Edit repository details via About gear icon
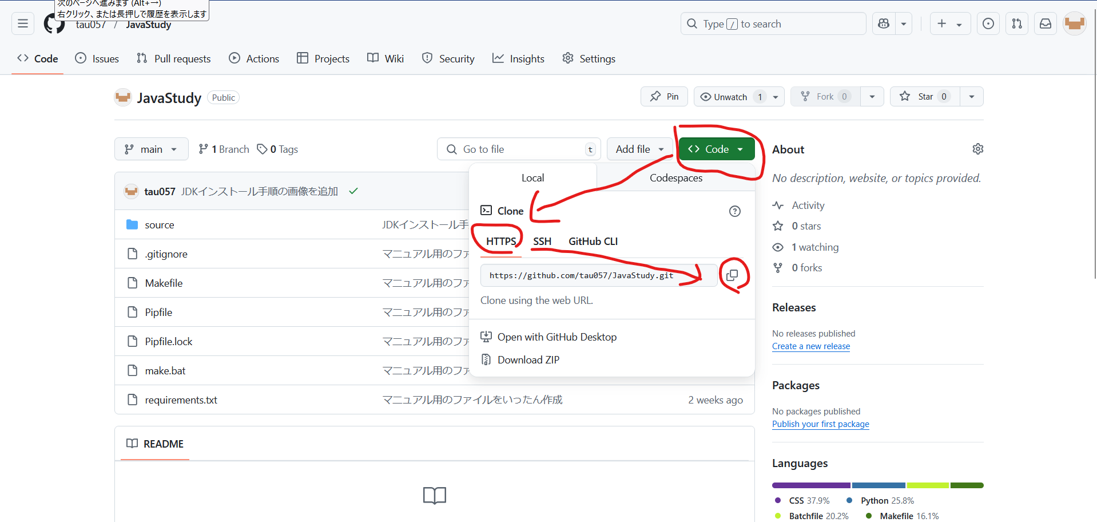 (x=977, y=149)
